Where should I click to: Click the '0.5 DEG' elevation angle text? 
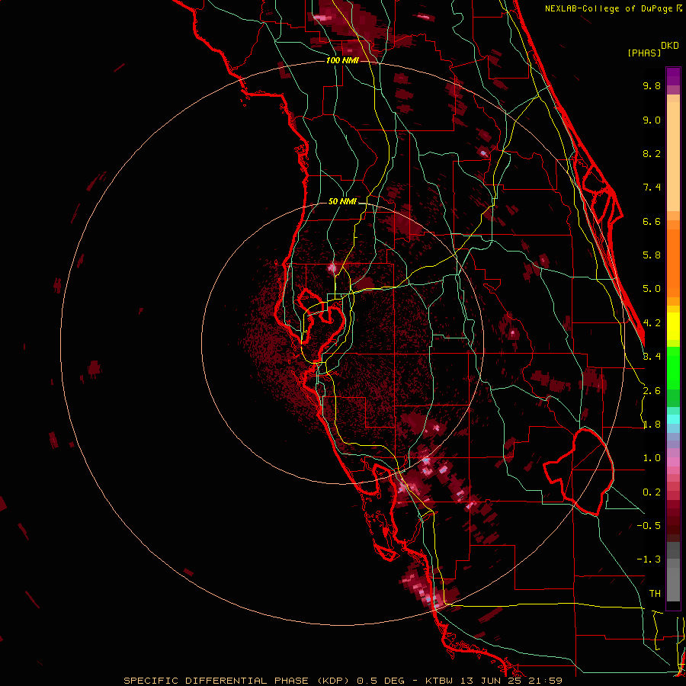380,681
